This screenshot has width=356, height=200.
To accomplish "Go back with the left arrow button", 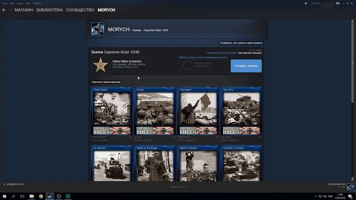I will 4,10.
